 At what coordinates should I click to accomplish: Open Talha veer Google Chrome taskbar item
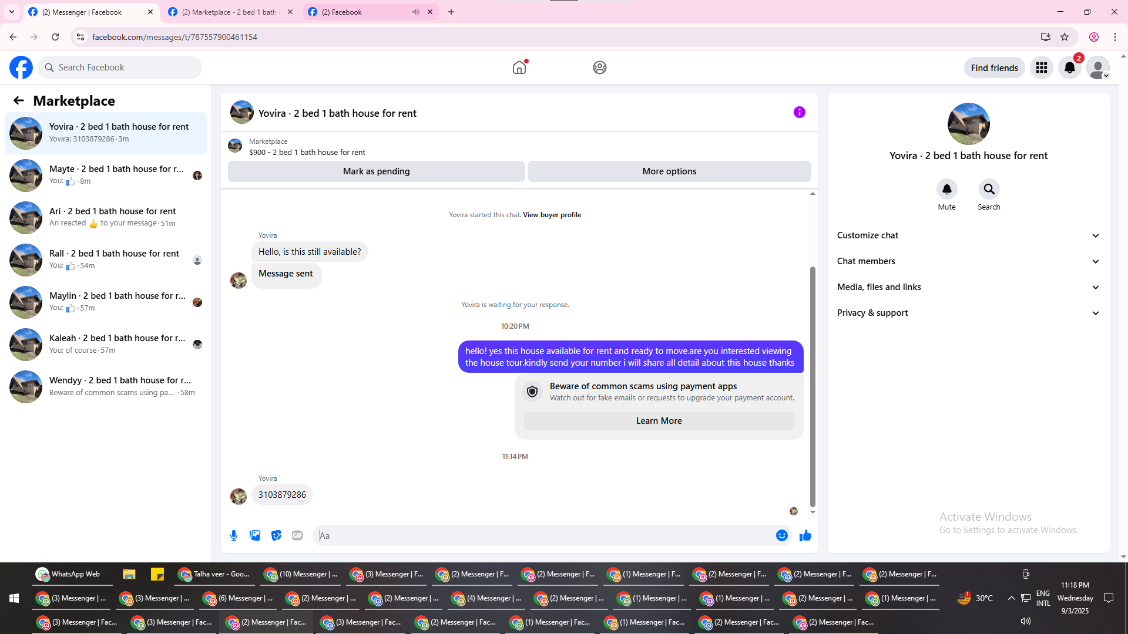tap(215, 574)
